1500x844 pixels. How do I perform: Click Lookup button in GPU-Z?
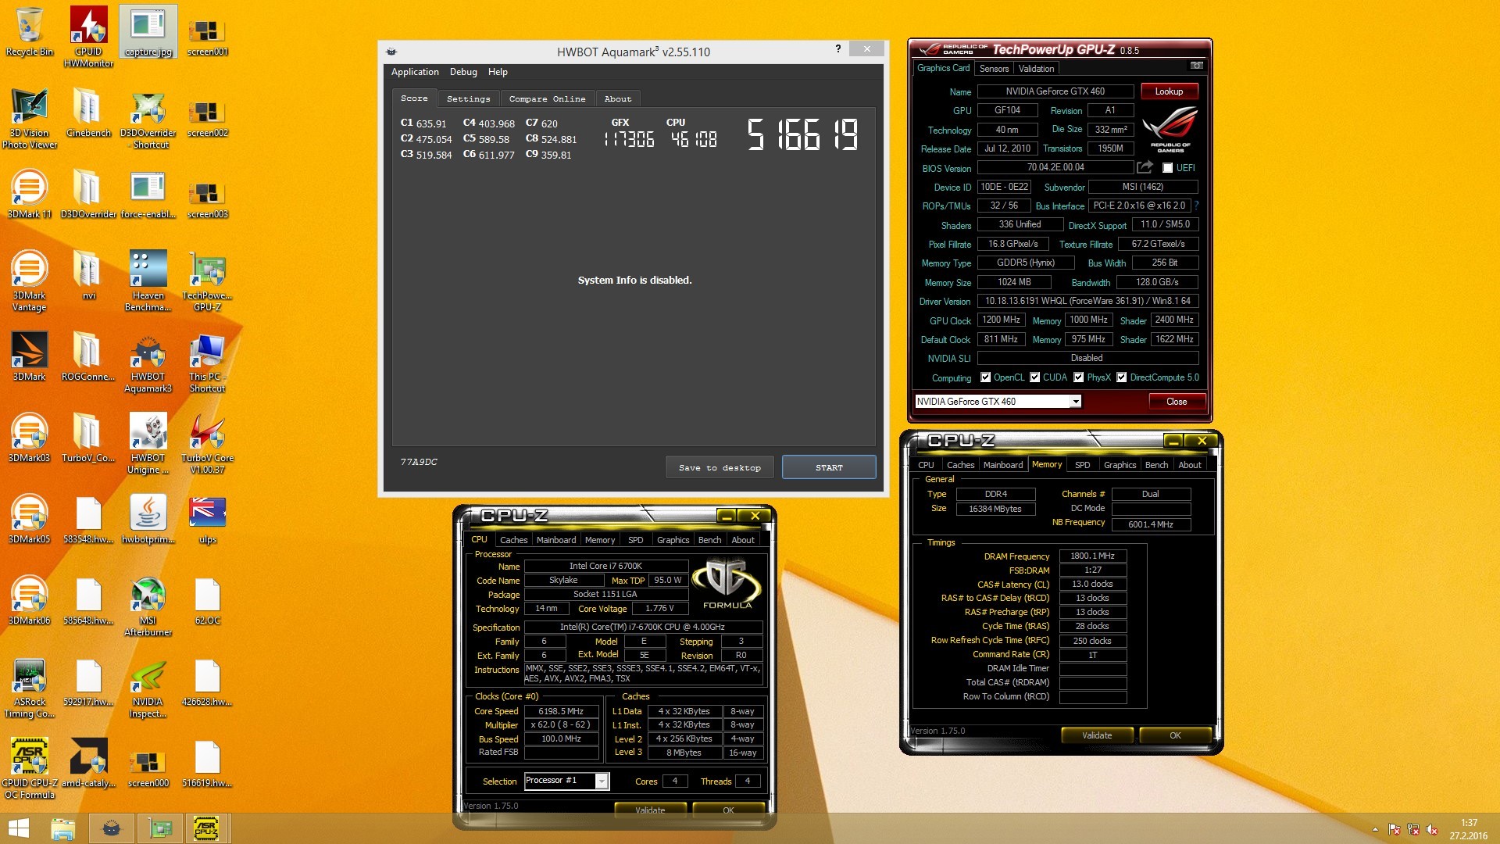click(1169, 91)
